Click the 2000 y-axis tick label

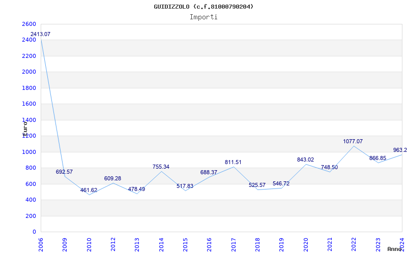[28, 72]
